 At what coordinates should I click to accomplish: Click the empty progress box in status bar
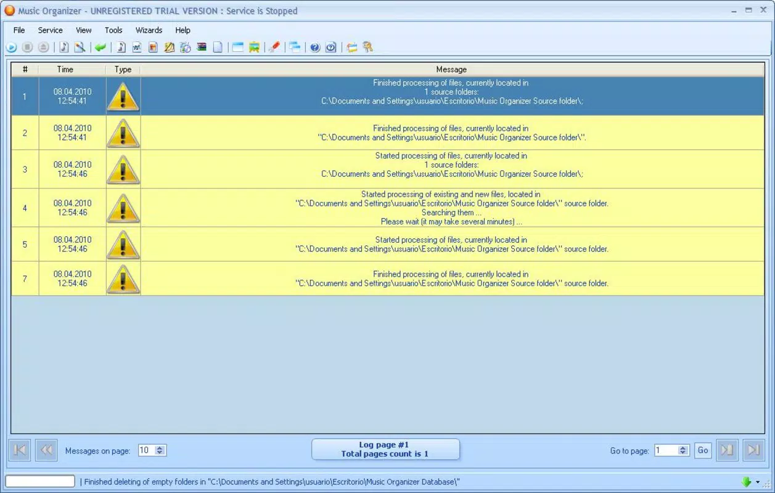coord(40,481)
